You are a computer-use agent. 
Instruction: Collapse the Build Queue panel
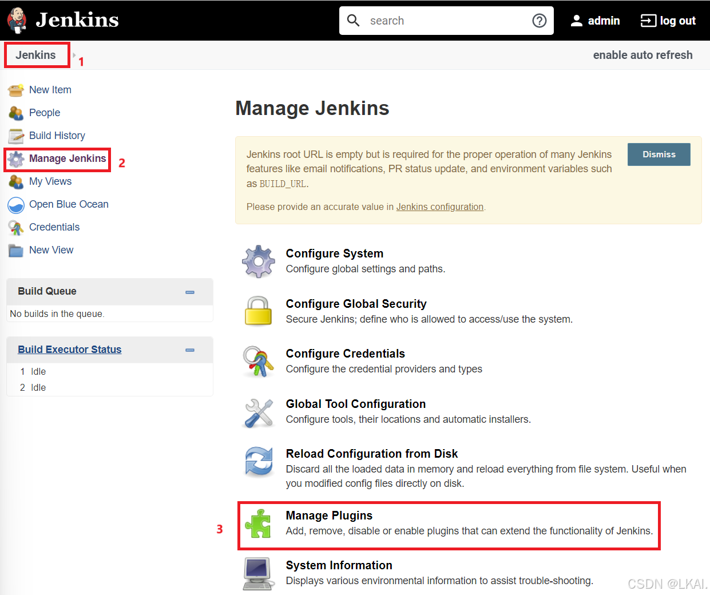pyautogui.click(x=189, y=292)
